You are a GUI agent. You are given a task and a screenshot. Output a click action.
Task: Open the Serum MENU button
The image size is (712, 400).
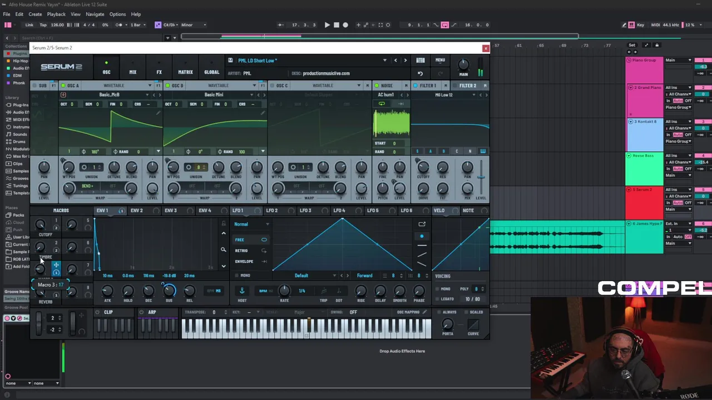440,61
